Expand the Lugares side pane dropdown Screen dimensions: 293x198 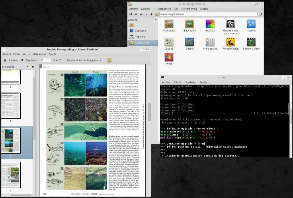click(x=156, y=19)
